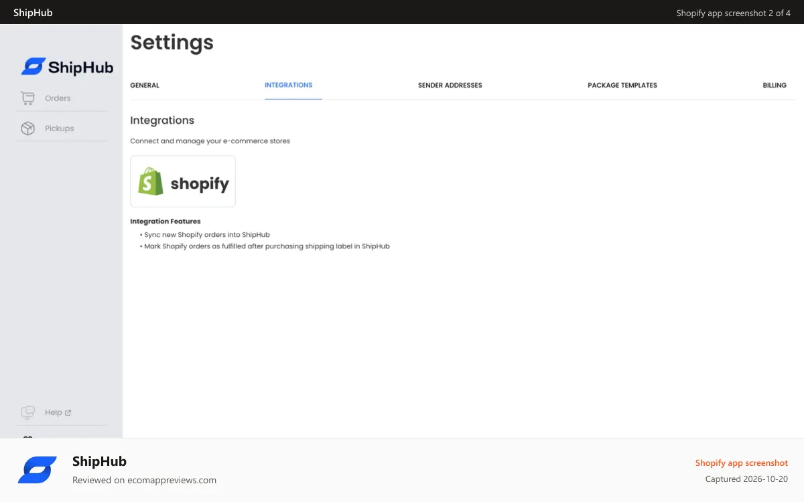
Task: Click 'ShipHub' title in top bar
Action: point(33,13)
